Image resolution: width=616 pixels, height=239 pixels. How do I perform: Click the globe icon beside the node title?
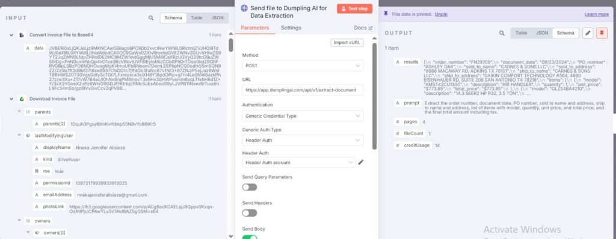[244, 8]
